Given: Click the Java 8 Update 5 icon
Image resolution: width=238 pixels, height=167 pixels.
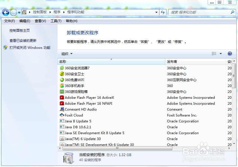Looking at the screenshot, I should coord(62,121).
